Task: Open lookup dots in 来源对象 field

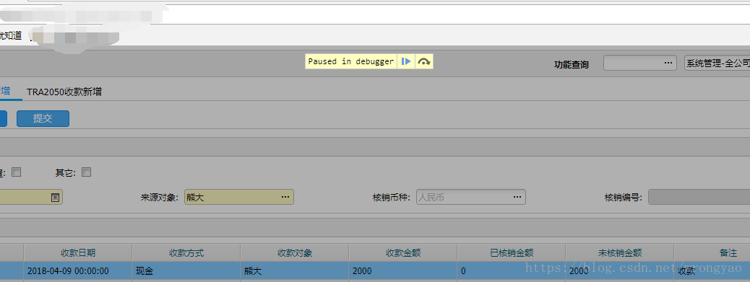Action: 285,197
